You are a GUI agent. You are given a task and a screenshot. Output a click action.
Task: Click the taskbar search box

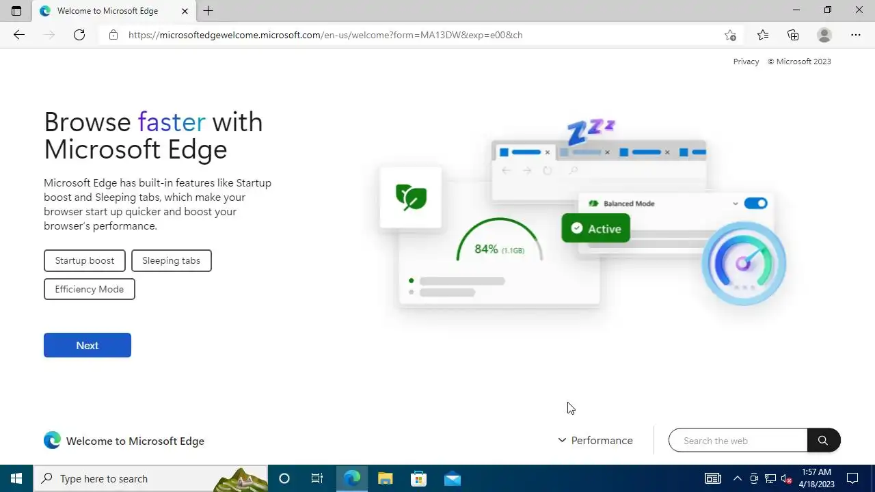tap(150, 478)
